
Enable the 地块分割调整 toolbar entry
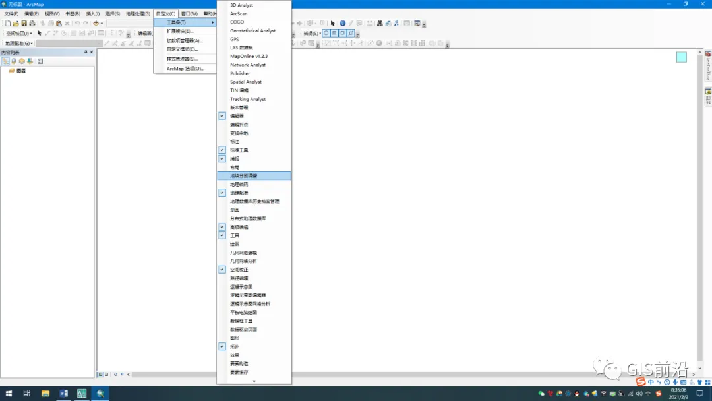tap(254, 175)
